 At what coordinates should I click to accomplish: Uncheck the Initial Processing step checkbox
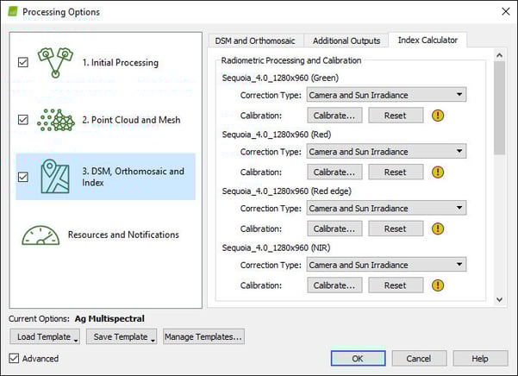click(23, 63)
